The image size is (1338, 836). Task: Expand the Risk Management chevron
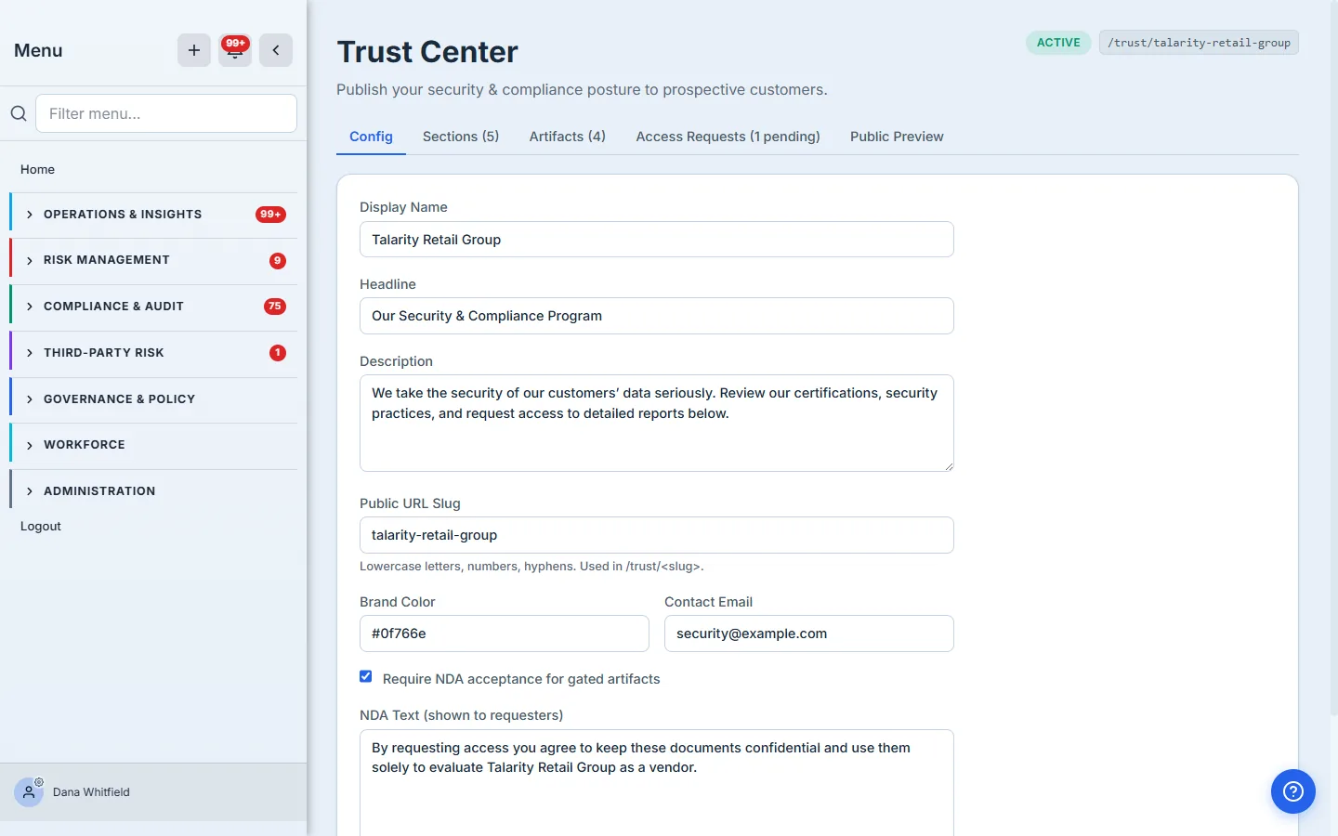[x=30, y=261]
